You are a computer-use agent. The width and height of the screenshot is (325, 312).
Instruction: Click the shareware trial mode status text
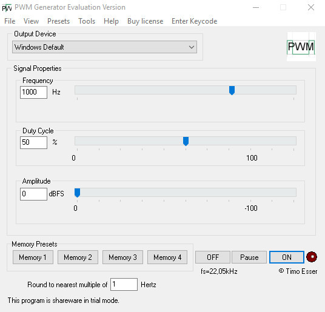(x=64, y=300)
